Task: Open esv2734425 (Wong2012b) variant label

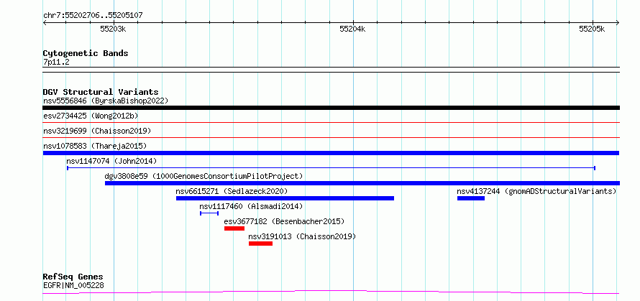Action: (x=91, y=116)
